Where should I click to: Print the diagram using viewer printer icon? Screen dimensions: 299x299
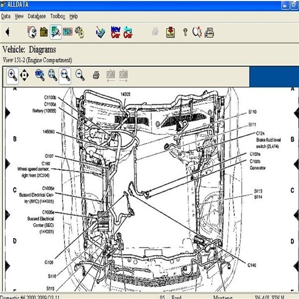click(96, 75)
